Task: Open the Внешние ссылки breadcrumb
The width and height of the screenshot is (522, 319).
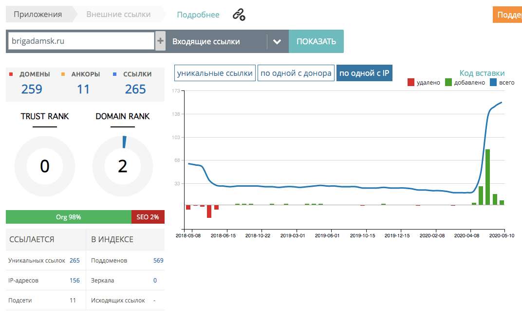Action: point(118,15)
